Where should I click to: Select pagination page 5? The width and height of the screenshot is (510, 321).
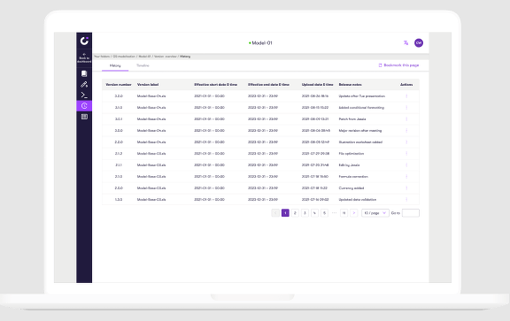coord(324,213)
